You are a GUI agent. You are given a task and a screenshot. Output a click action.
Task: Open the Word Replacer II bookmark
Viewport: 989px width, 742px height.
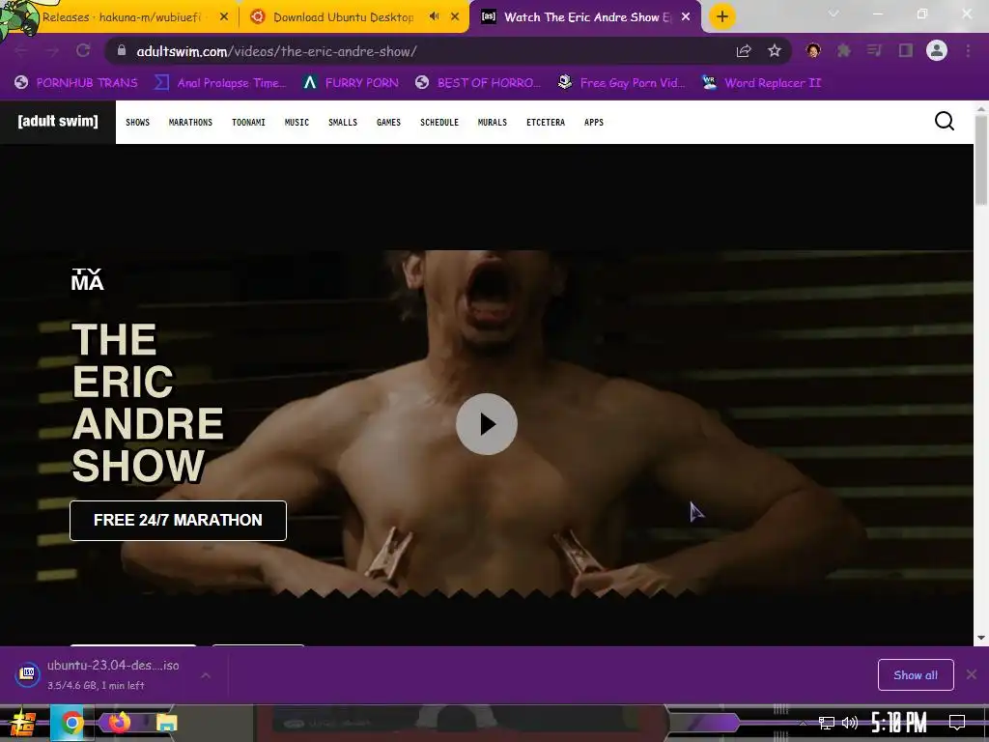tap(762, 83)
